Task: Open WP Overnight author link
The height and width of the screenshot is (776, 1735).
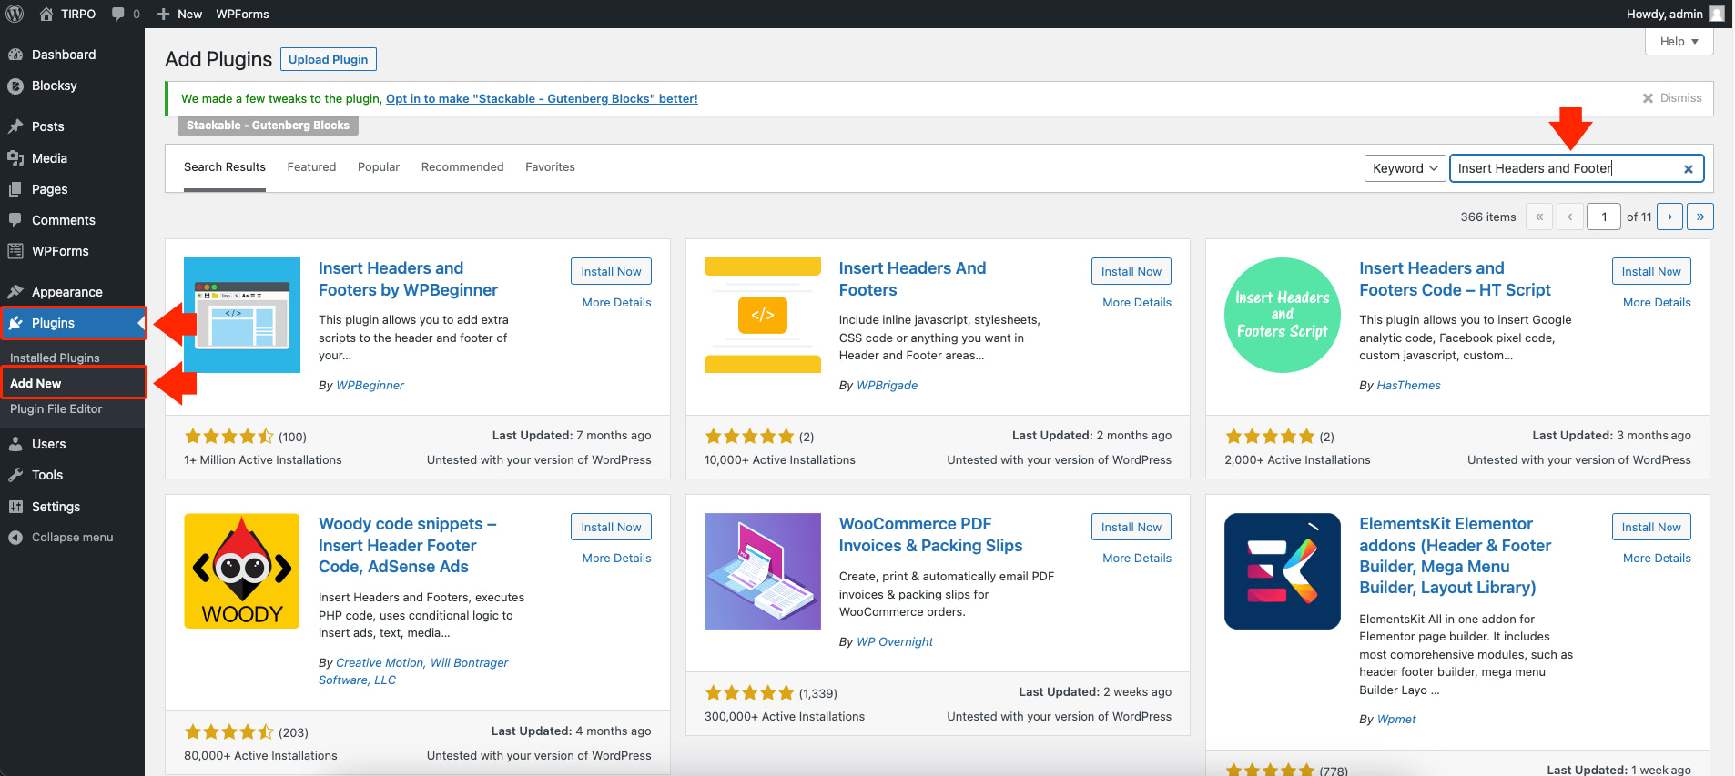Action: 895,642
